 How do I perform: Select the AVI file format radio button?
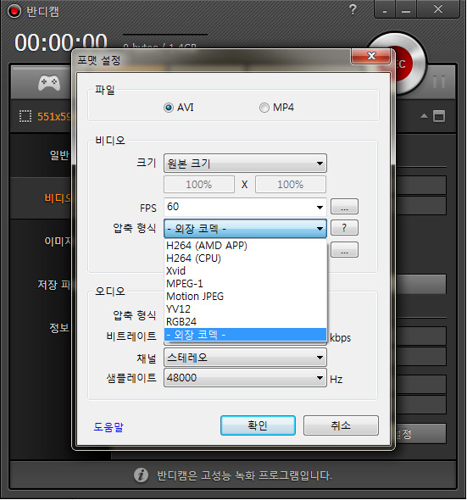[169, 108]
